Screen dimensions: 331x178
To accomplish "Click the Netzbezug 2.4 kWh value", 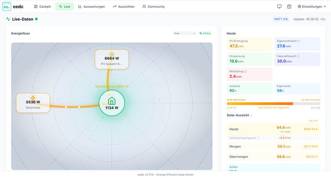I will pyautogui.click(x=236, y=76).
